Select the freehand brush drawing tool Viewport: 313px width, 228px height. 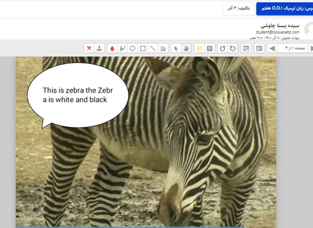click(122, 48)
